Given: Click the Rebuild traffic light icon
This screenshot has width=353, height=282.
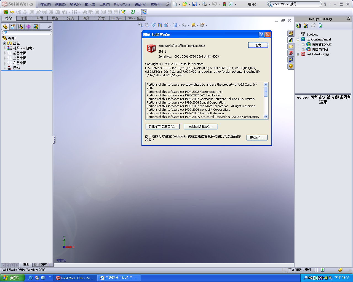Looking at the screenshot, I should coord(224,4).
